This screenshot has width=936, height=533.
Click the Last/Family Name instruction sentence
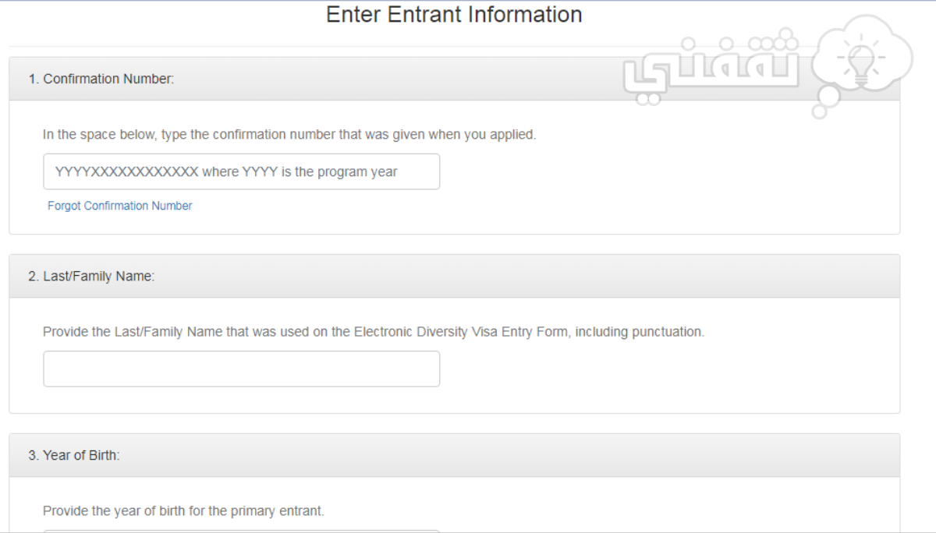click(x=374, y=331)
